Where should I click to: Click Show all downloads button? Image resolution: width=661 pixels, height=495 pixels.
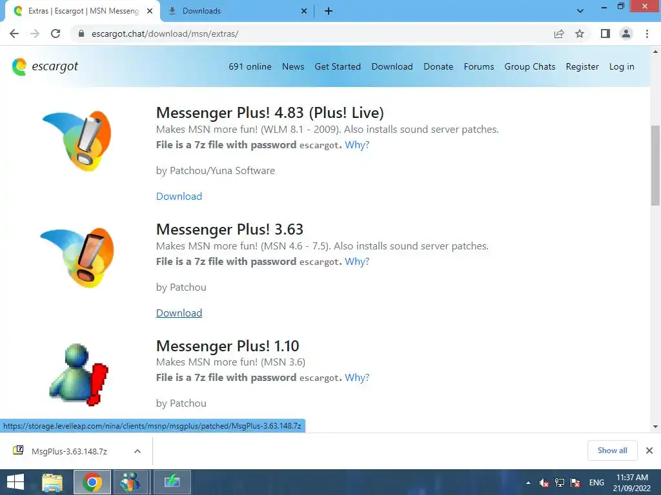[612, 451]
